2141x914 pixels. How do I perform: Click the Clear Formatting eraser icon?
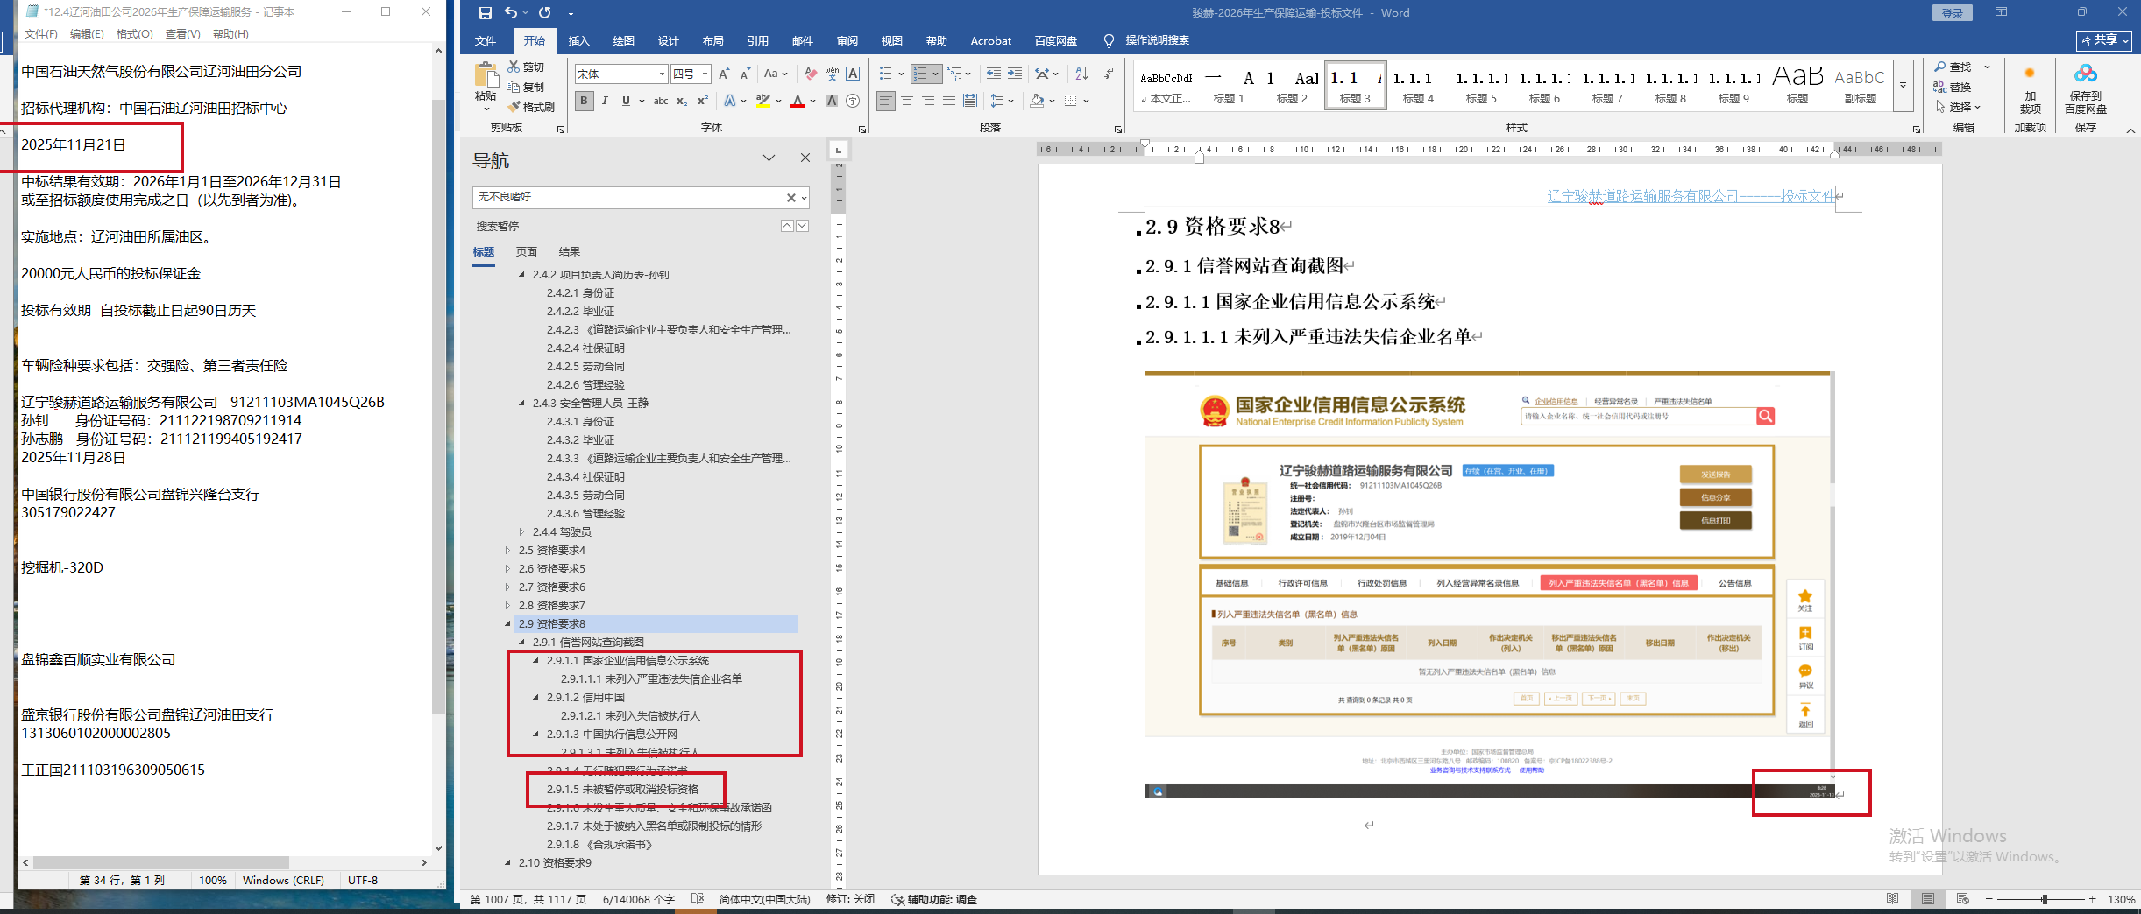coord(811,74)
